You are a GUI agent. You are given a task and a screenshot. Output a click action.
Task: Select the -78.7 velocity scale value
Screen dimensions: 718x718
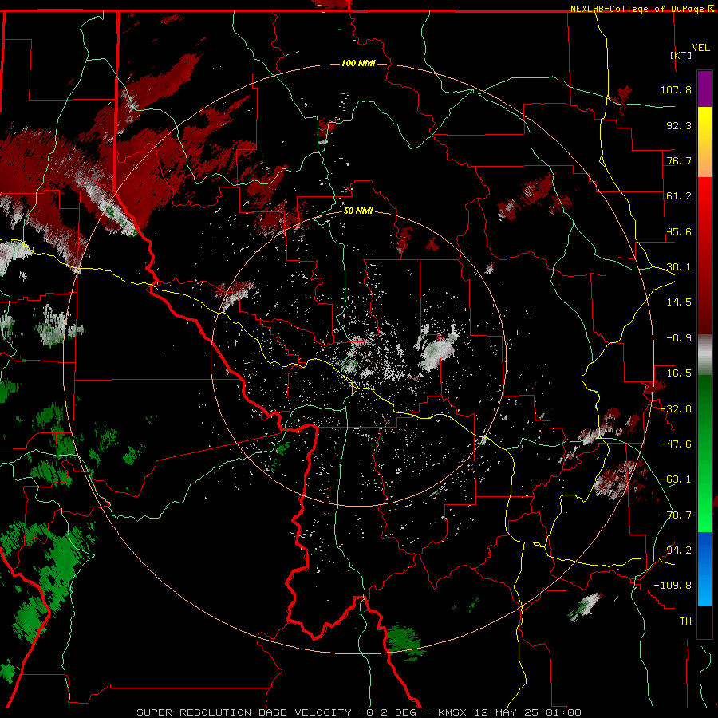tap(676, 515)
